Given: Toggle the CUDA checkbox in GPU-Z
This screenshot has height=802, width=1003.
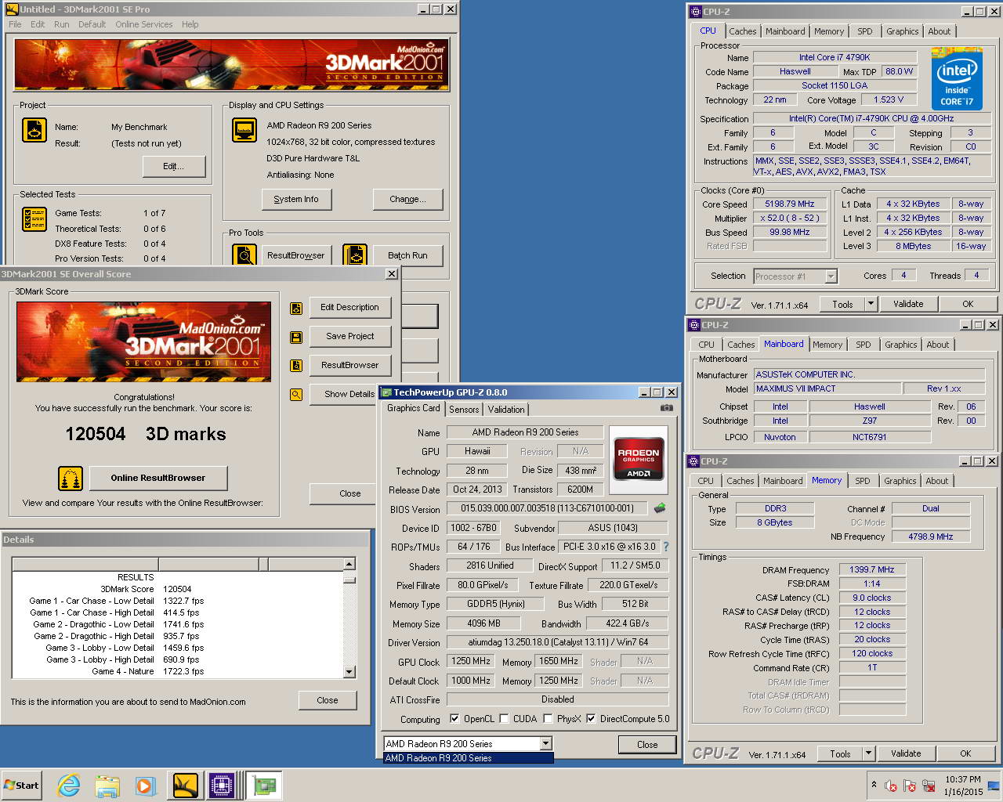Looking at the screenshot, I should pyautogui.click(x=504, y=718).
